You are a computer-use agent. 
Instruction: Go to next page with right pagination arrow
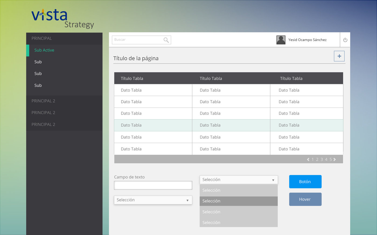click(335, 159)
